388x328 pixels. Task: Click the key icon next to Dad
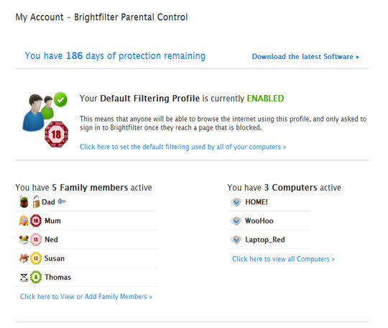62,201
